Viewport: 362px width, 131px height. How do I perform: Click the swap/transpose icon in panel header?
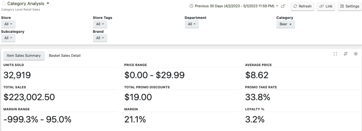[345, 54]
